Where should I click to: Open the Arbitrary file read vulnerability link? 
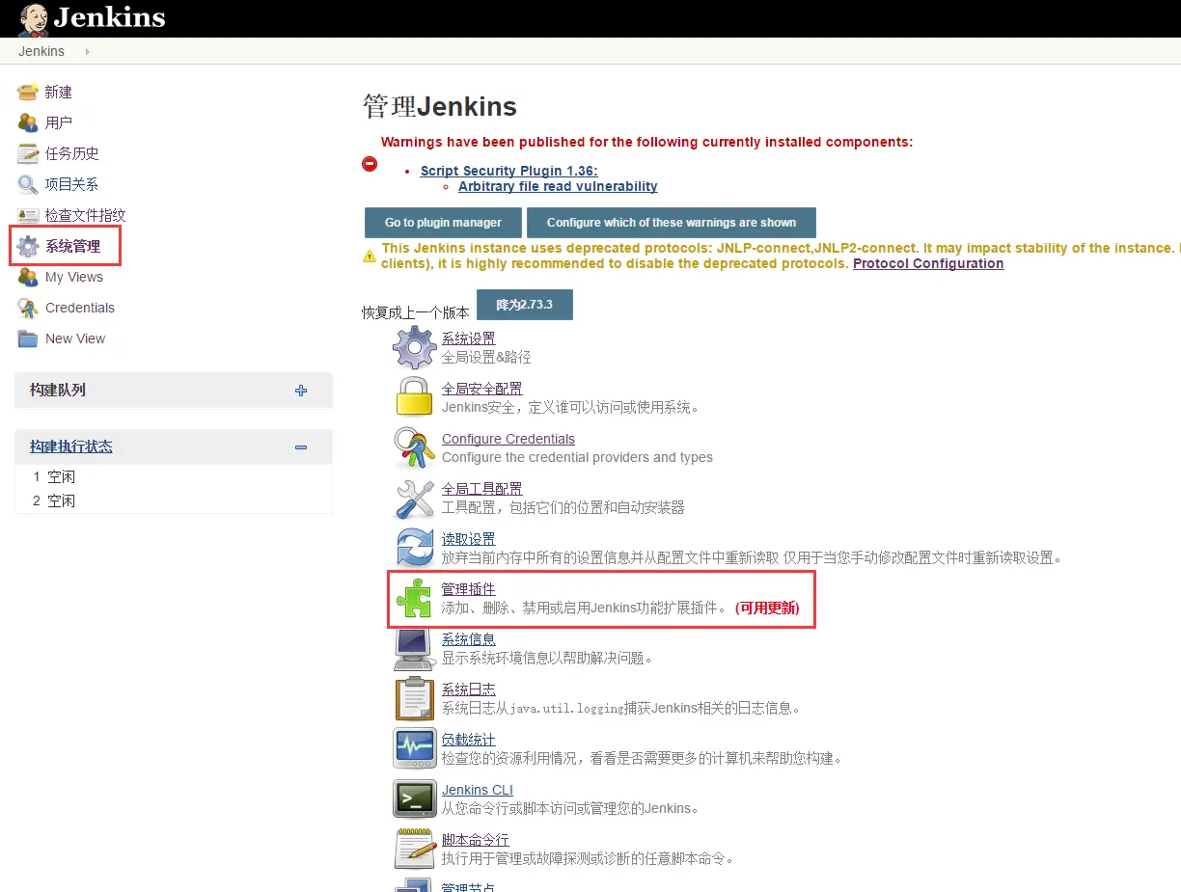pyautogui.click(x=558, y=186)
